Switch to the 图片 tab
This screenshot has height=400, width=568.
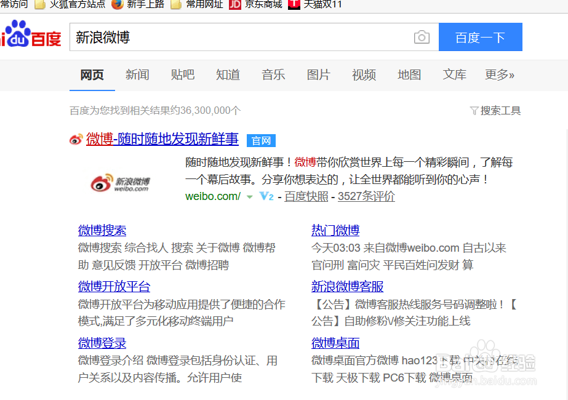[318, 74]
